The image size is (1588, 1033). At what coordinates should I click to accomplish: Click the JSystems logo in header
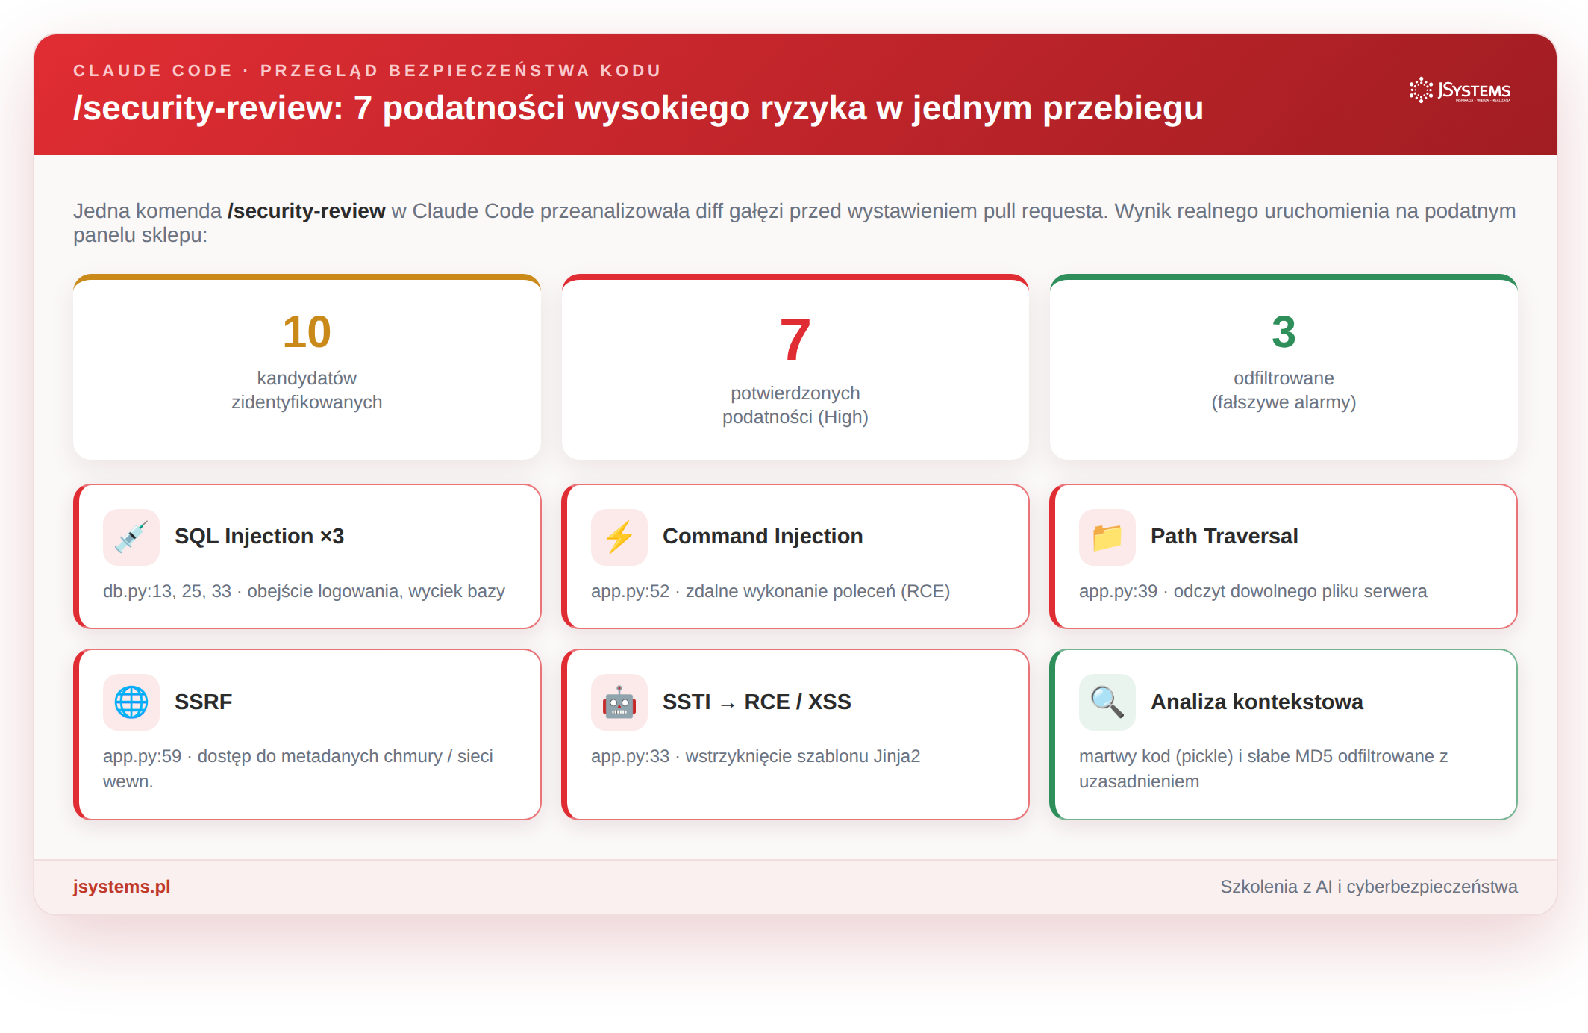(1460, 90)
